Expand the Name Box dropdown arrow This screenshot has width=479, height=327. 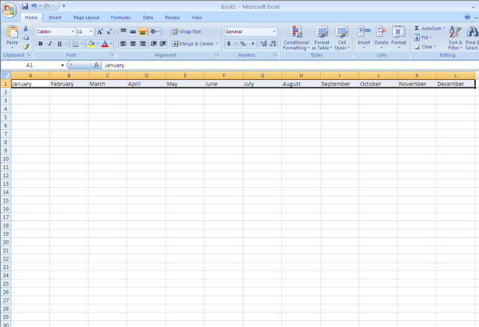tap(63, 65)
